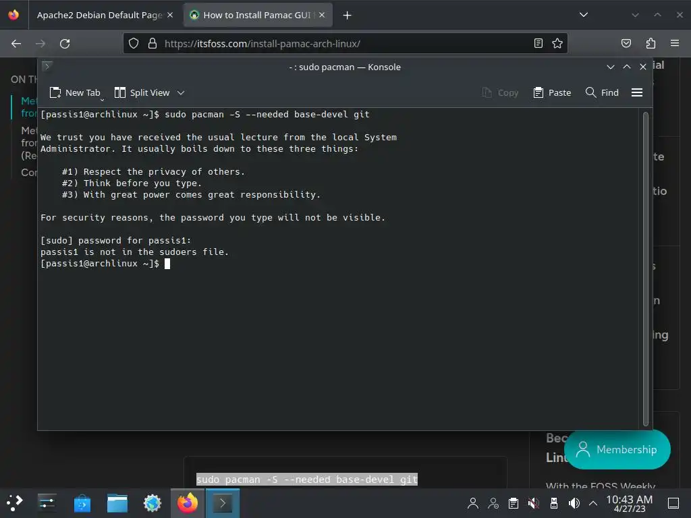691x518 pixels.
Task: Switch to Firefox in taskbar
Action: coord(188,503)
